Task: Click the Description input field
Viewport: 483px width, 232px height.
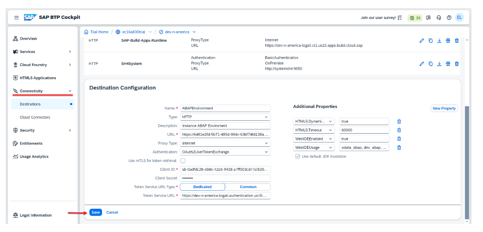Action: [x=225, y=126]
